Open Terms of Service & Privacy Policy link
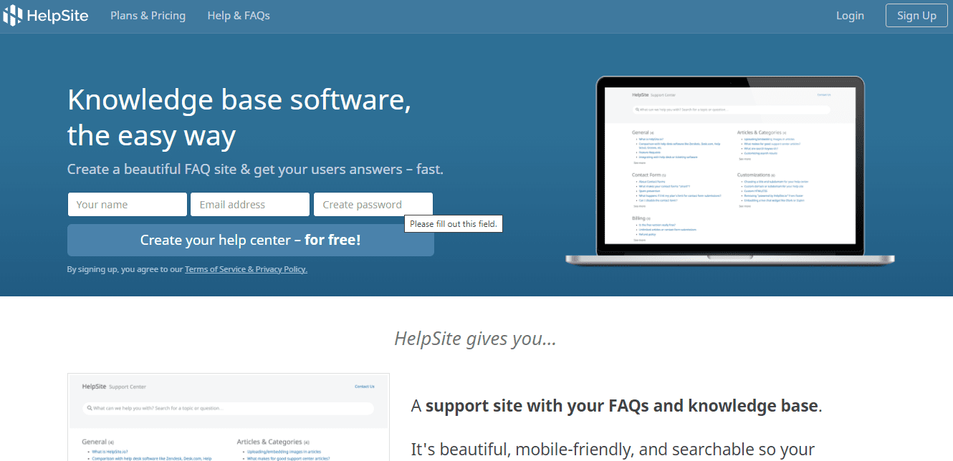Viewport: 953px width, 461px height. (x=246, y=270)
